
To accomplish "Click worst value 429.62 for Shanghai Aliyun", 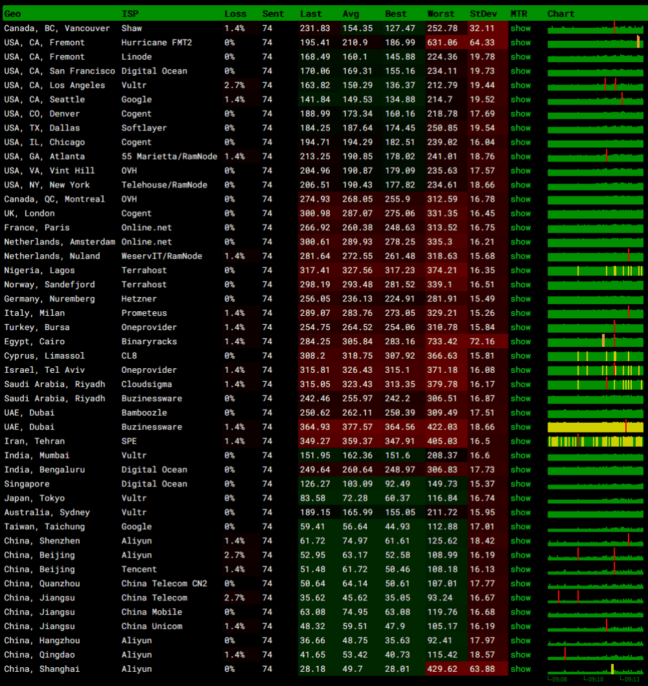I will coord(442,669).
